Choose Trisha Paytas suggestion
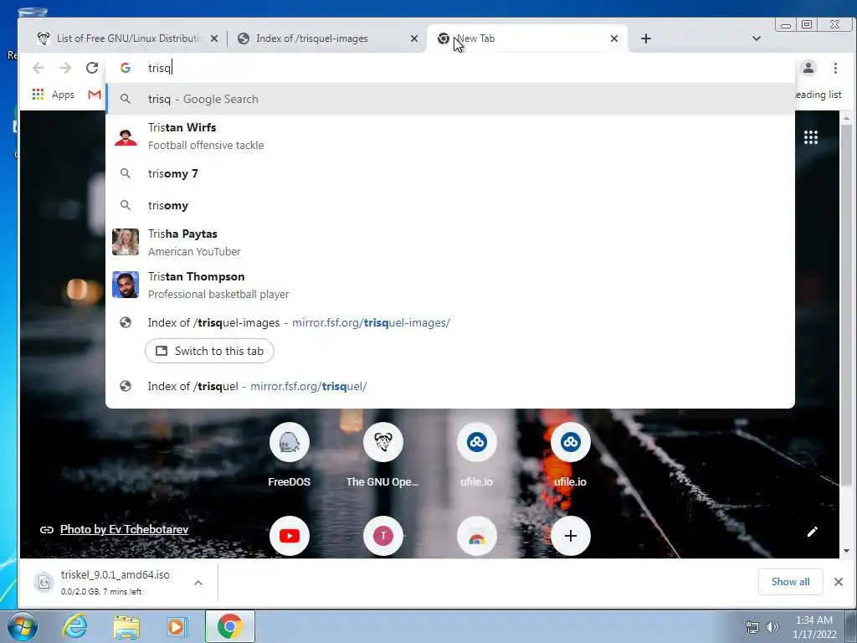The width and height of the screenshot is (857, 643). 449,242
